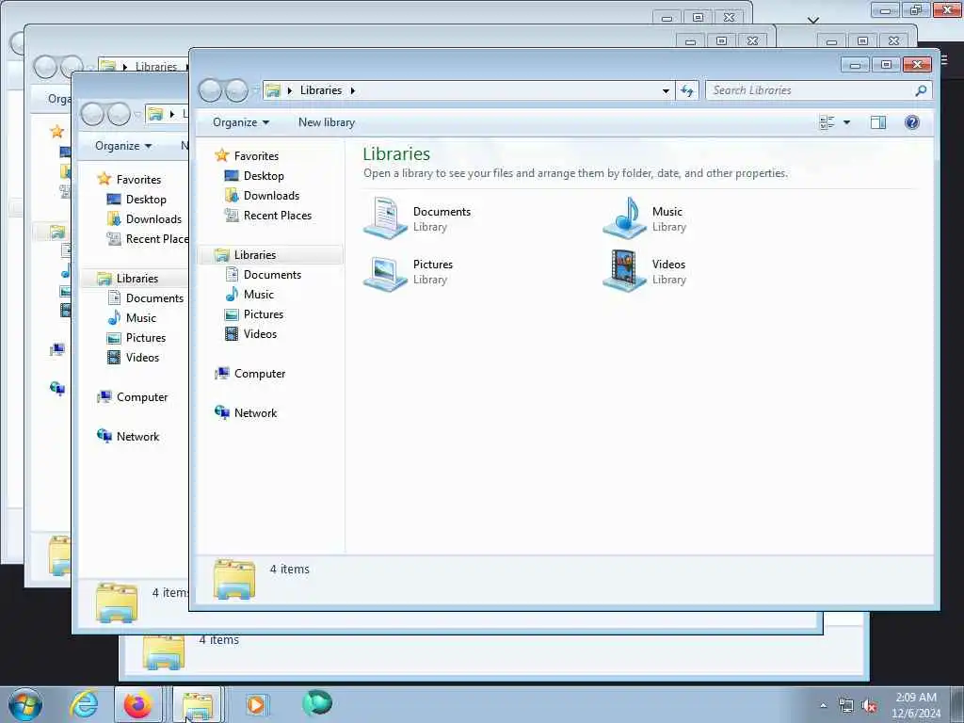
Task: Click the Change your view icon
Action: pyautogui.click(x=827, y=122)
